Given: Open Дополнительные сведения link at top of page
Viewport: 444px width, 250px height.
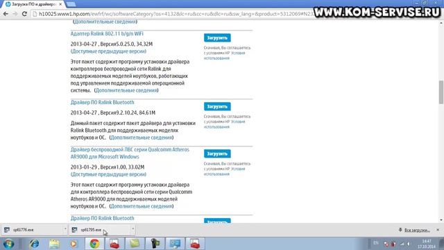Looking at the screenshot, I should [105, 22].
